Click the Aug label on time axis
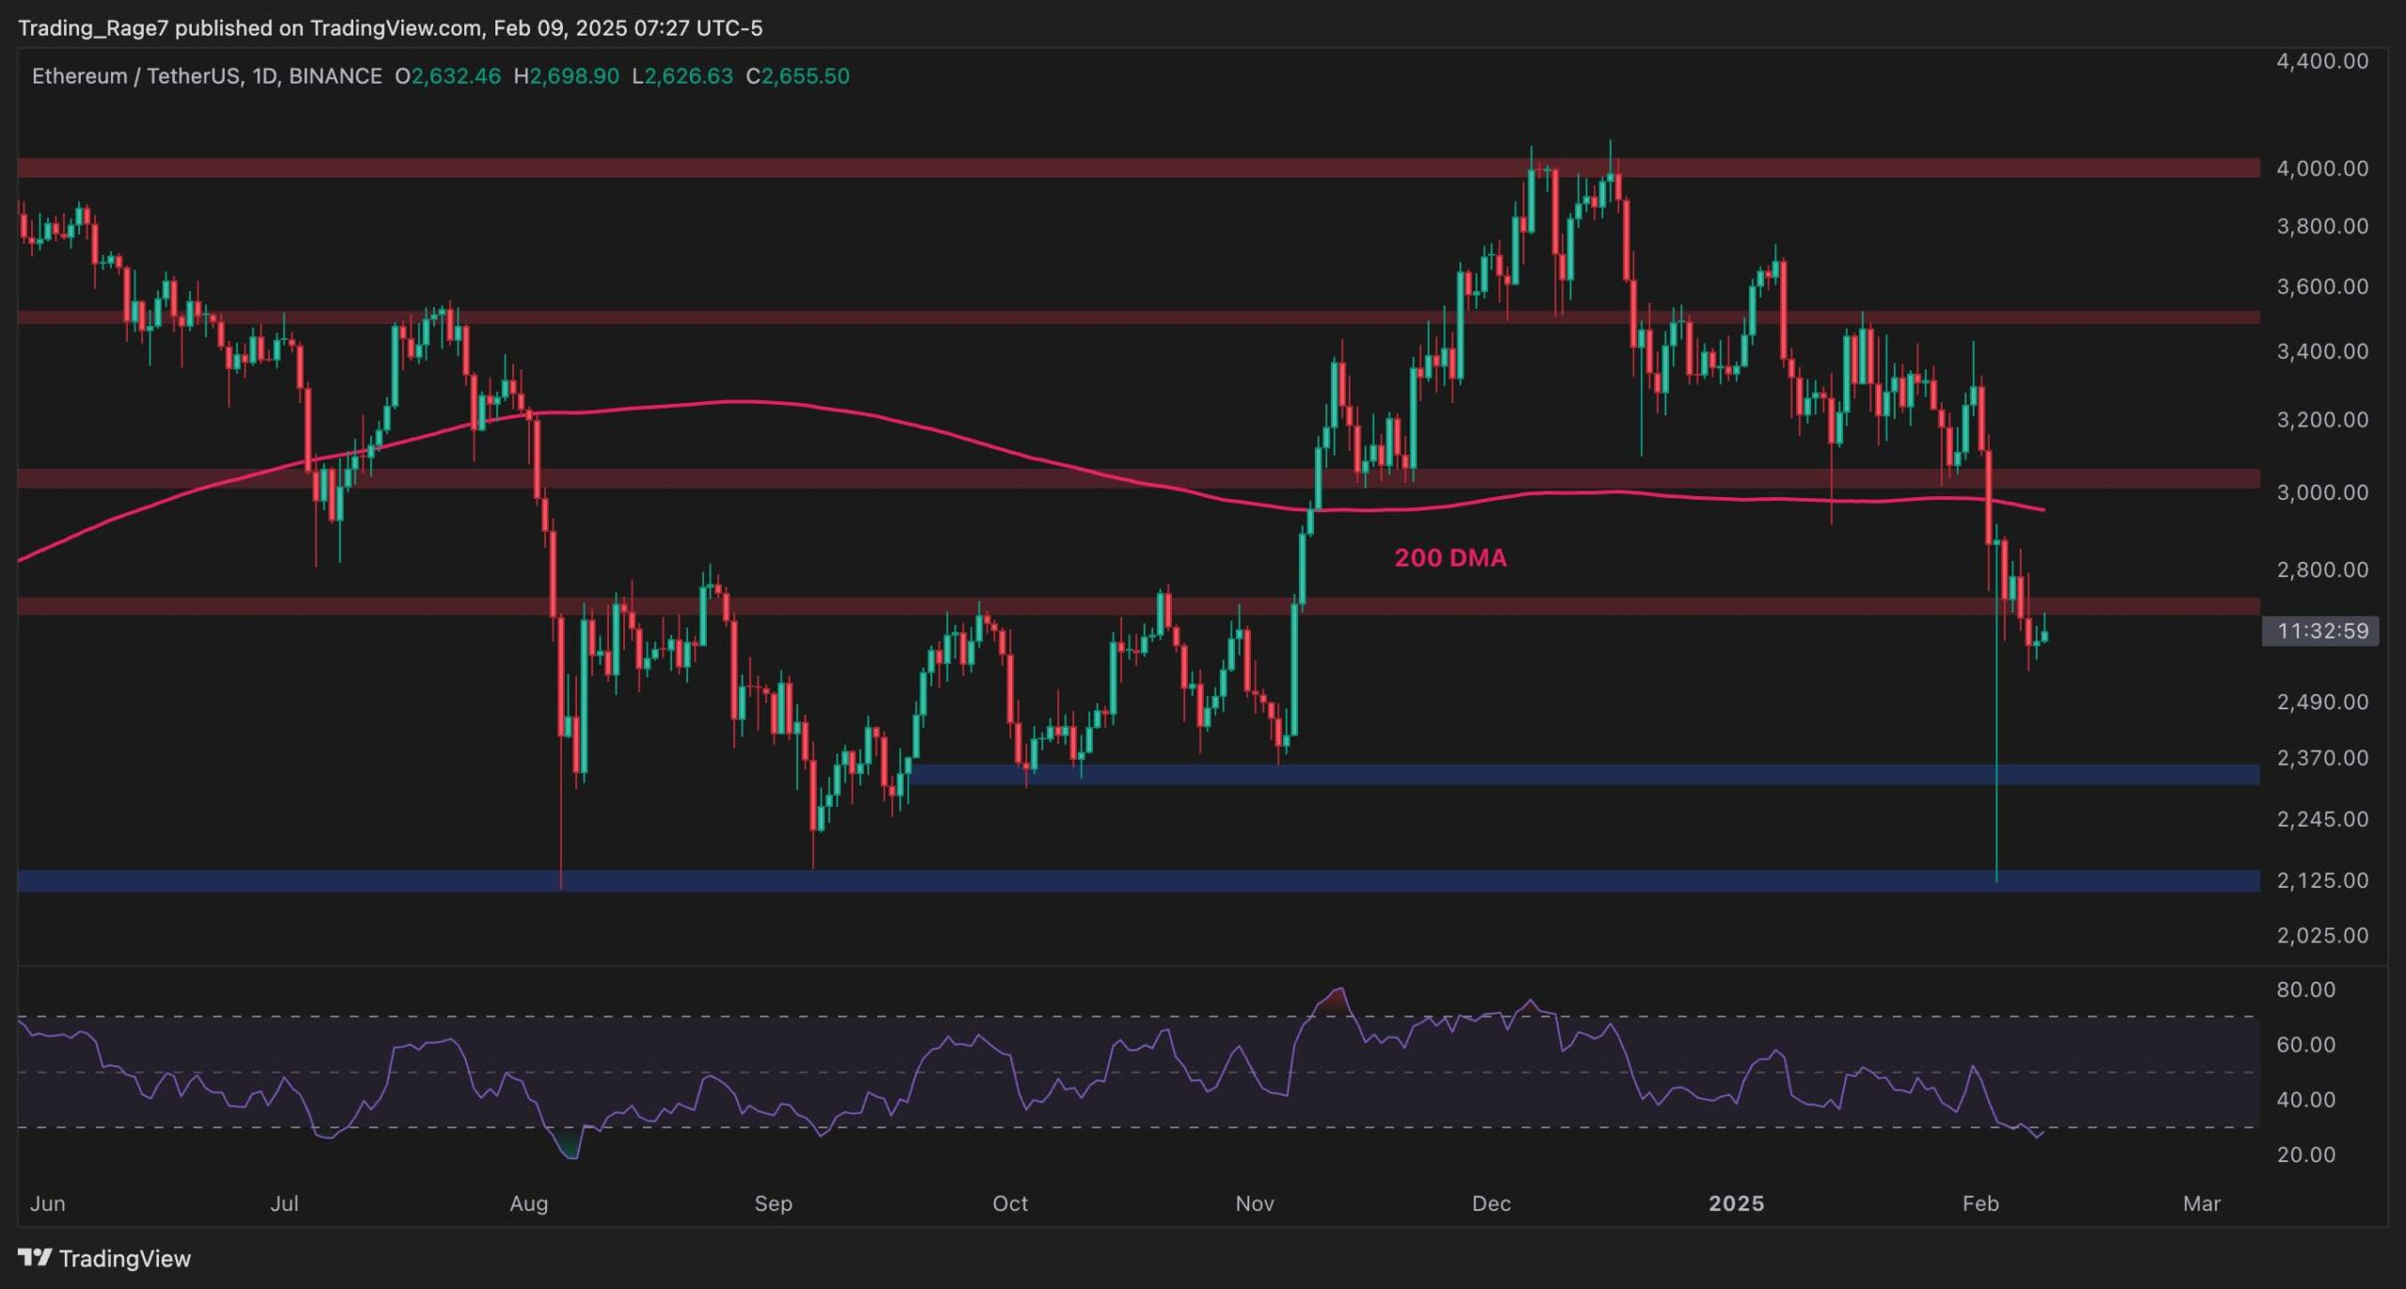 [528, 1204]
